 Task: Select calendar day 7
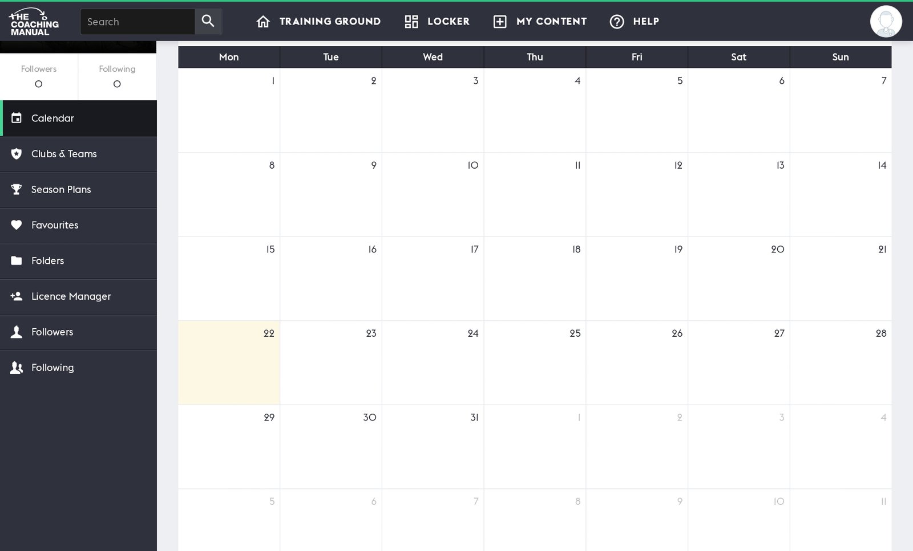click(x=841, y=111)
